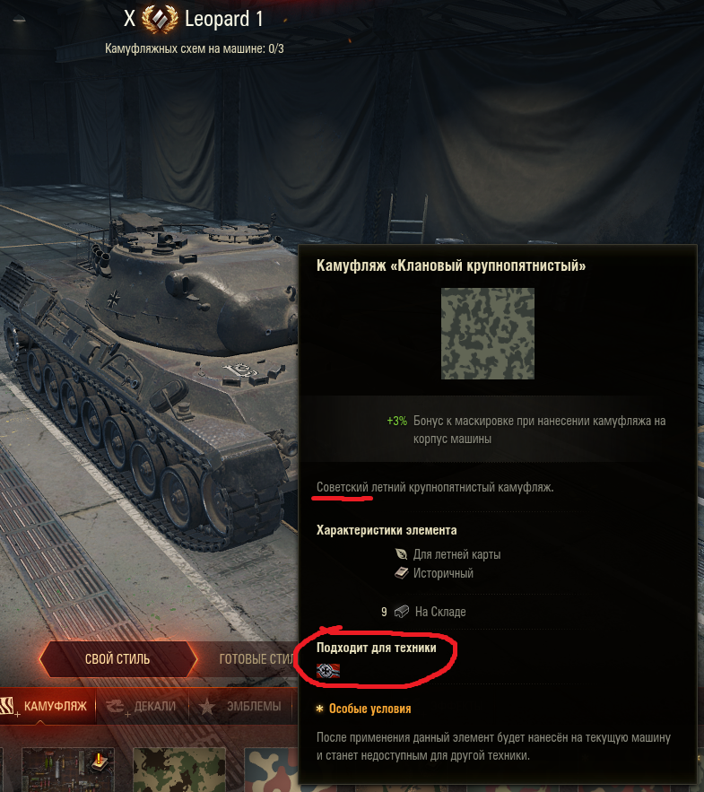The width and height of the screenshot is (704, 792).
Task: Select the green blotch camouflage thumbnail
Action: pyautogui.click(x=178, y=770)
